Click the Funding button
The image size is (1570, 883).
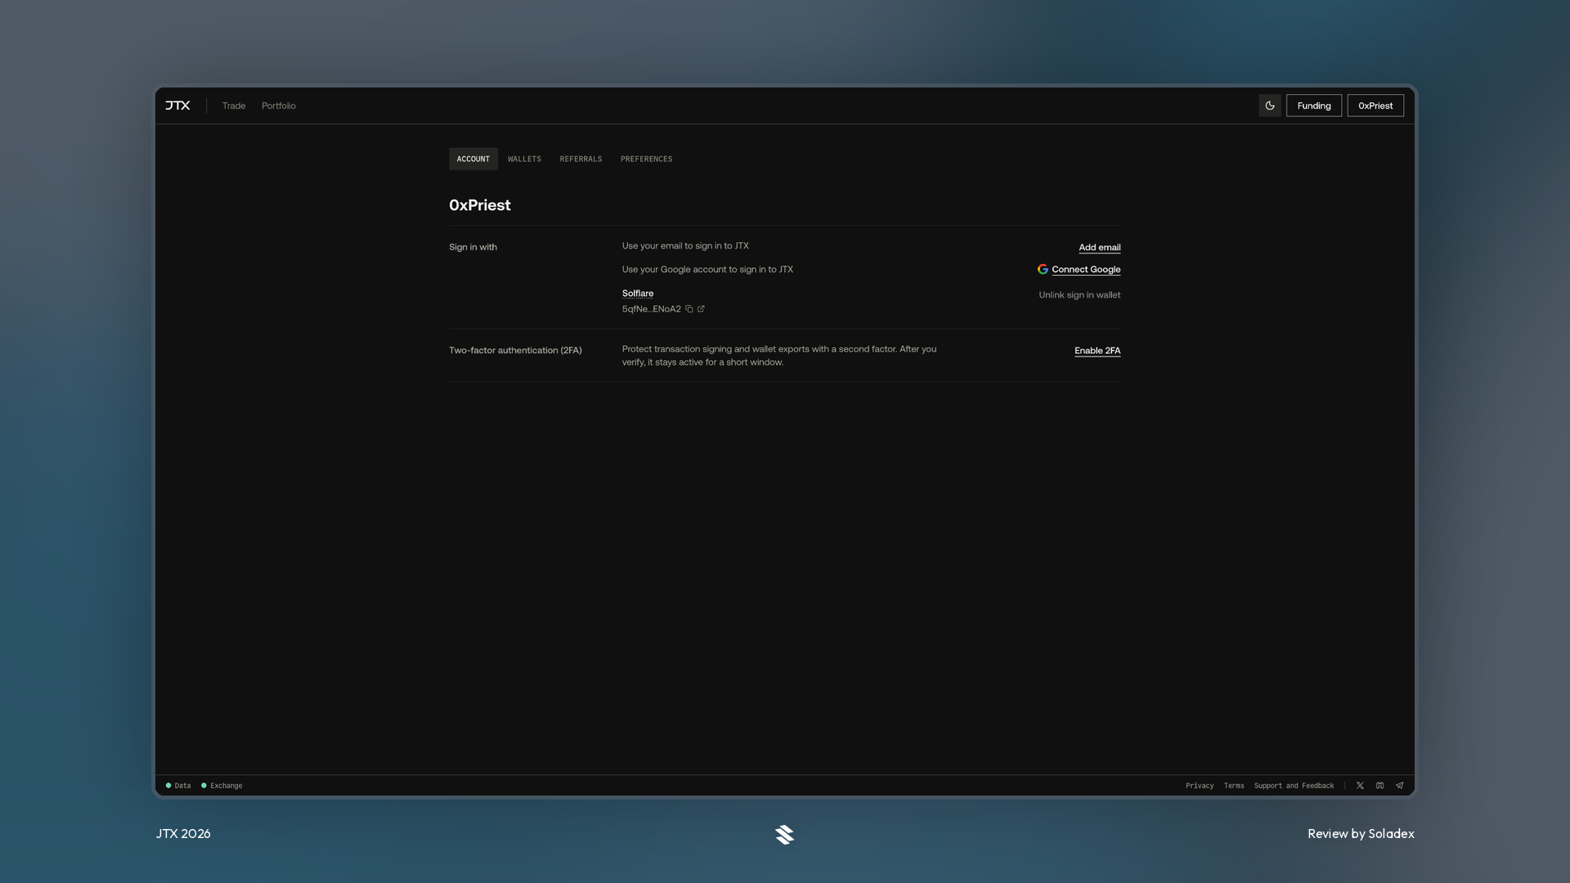1314,105
